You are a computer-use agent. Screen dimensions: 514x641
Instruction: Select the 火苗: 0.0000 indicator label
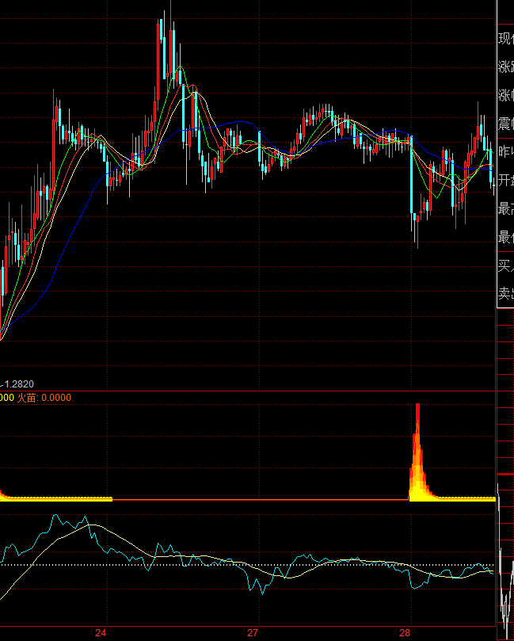pyautogui.click(x=44, y=397)
